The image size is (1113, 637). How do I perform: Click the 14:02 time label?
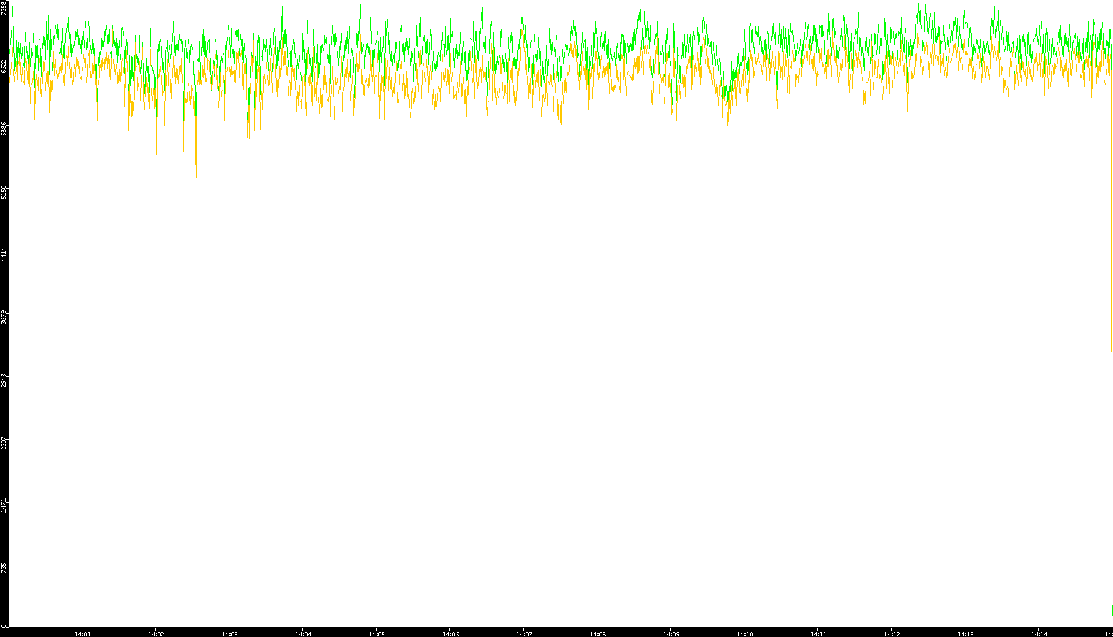(x=156, y=634)
